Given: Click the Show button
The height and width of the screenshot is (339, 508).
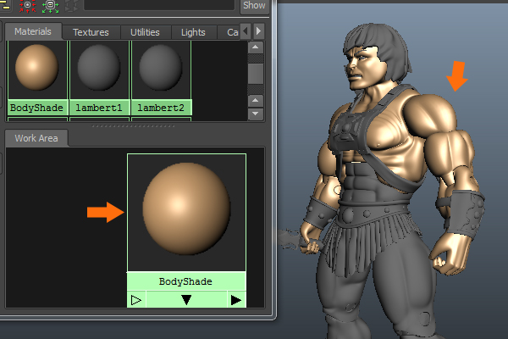Looking at the screenshot, I should (x=254, y=6).
